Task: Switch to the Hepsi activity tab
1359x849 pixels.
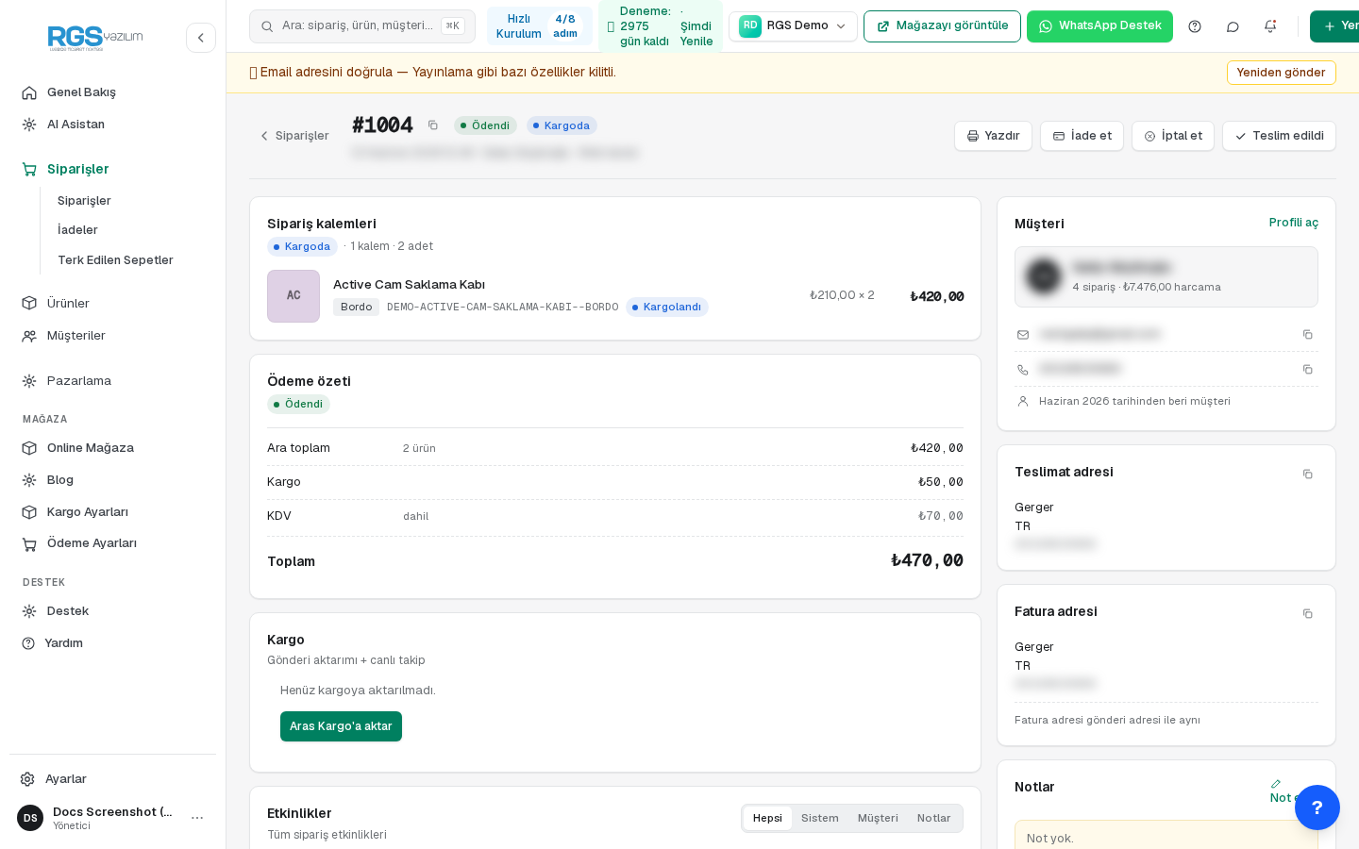Action: (x=767, y=818)
